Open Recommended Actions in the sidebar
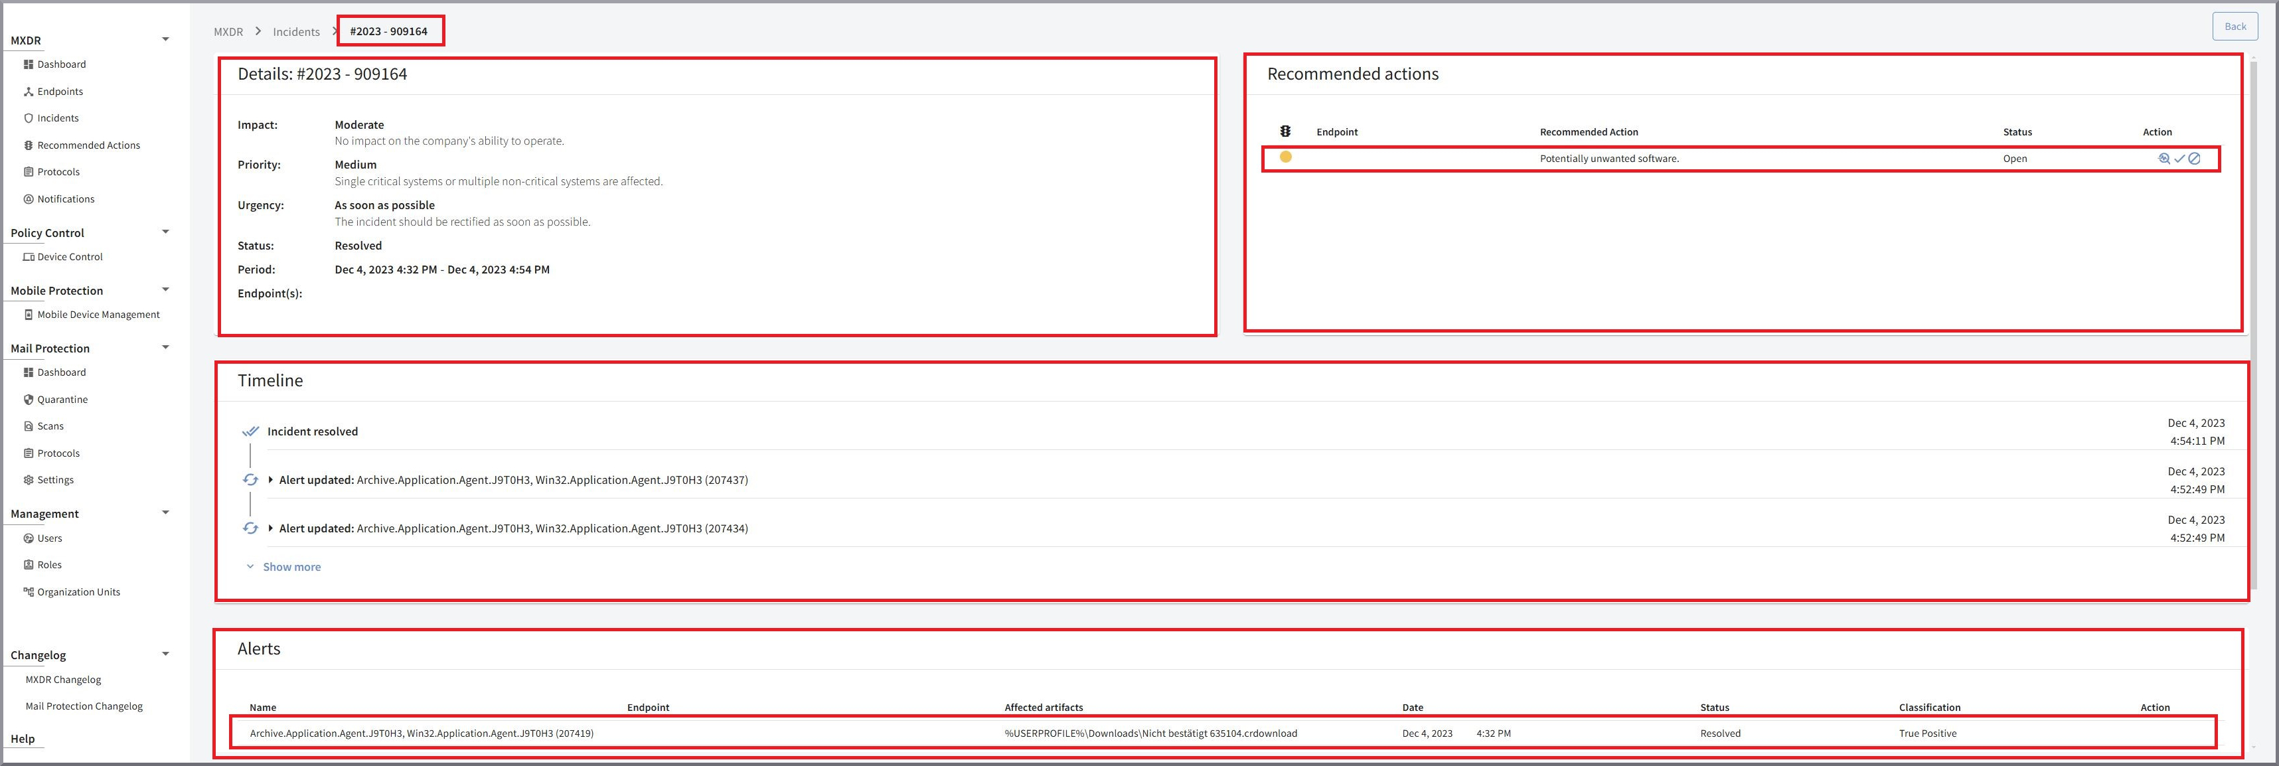Screen dimensions: 2279x766 click(88, 146)
